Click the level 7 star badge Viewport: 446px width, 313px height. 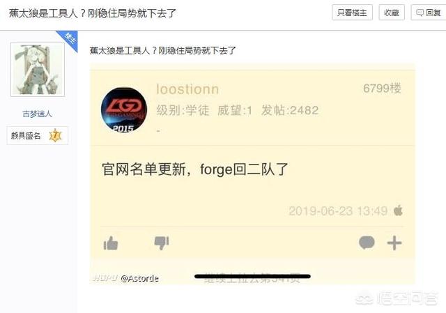click(x=56, y=136)
